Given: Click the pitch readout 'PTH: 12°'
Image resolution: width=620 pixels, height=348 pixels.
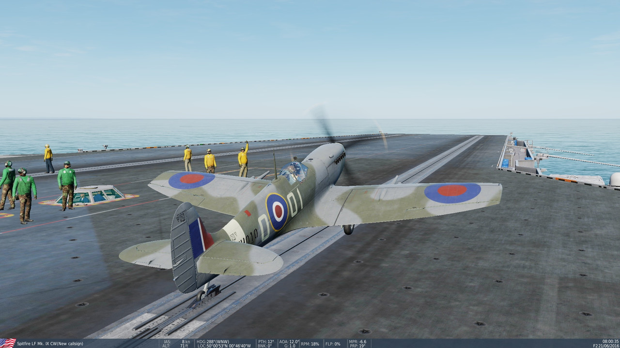Looking at the screenshot, I should coord(265,341).
